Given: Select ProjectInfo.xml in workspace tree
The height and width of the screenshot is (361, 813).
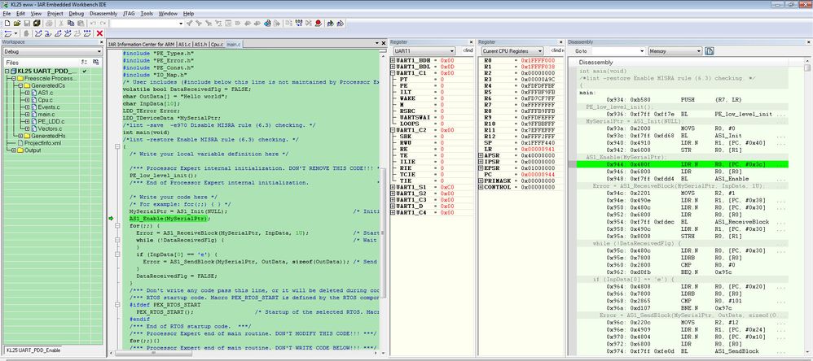Looking at the screenshot, I should coord(42,143).
